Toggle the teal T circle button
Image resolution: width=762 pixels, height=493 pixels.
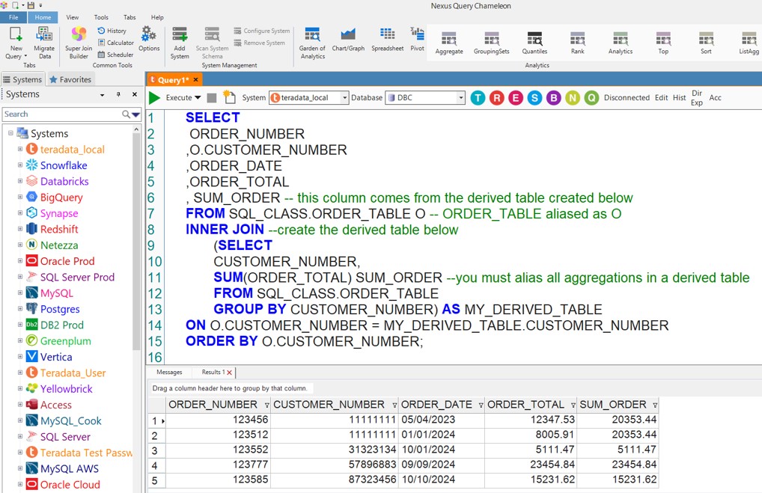[x=478, y=98]
